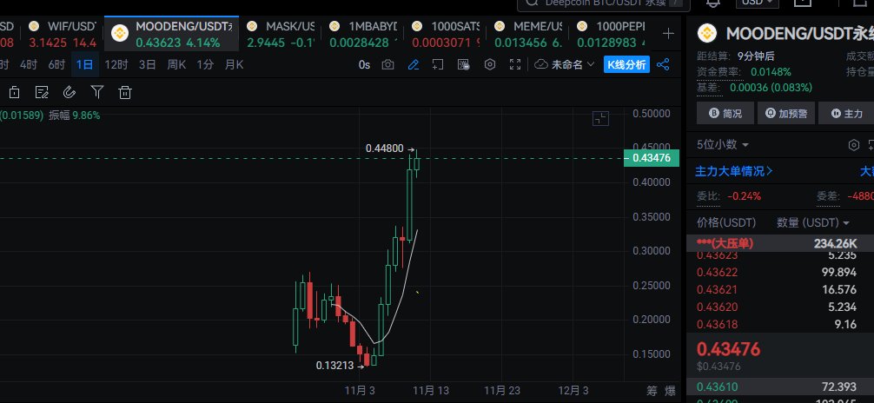Screen dimensions: 874x403
Task: Click the blue share icon
Action: 663,64
